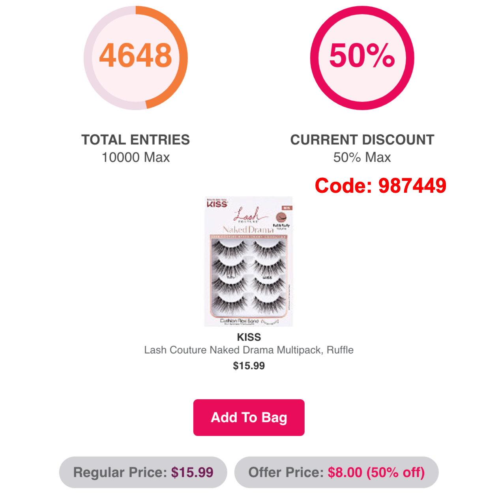
Task: Open the KISS lash product image
Action: pyautogui.click(x=249, y=261)
